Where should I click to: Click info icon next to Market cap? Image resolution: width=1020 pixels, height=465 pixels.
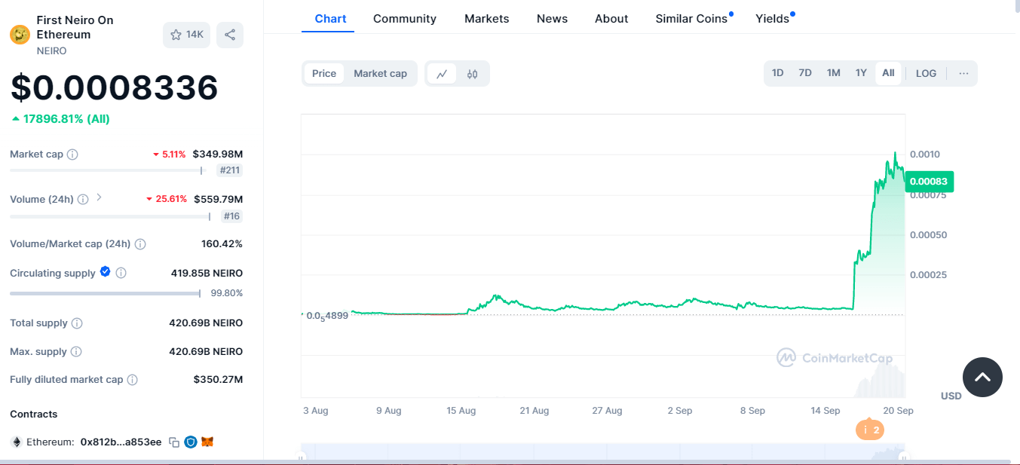pos(72,154)
